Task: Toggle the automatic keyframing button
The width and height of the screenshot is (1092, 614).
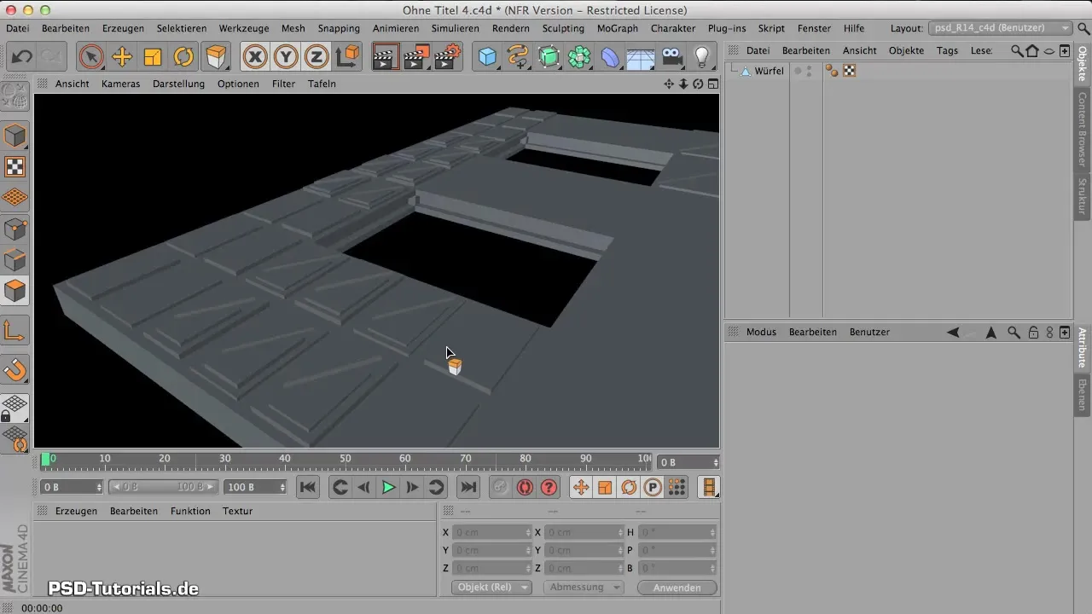Action: 525,487
